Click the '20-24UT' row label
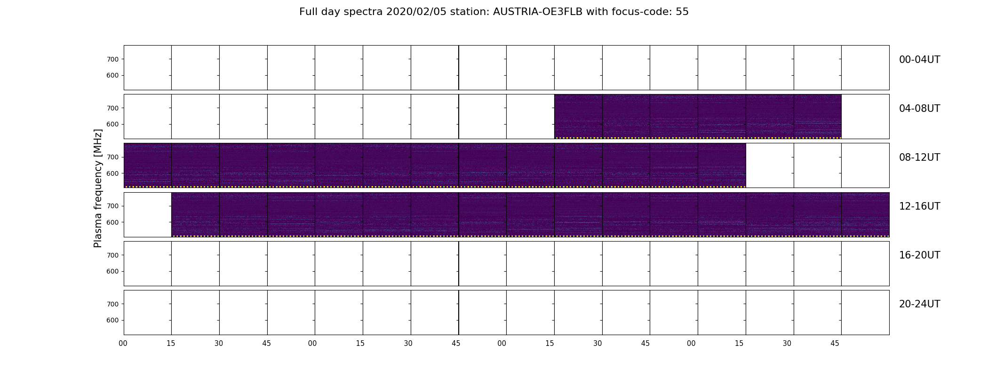The height and width of the screenshot is (376, 988). pos(919,304)
